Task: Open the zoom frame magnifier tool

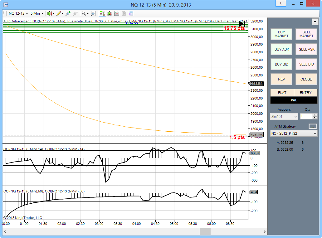Action: [x=93, y=13]
